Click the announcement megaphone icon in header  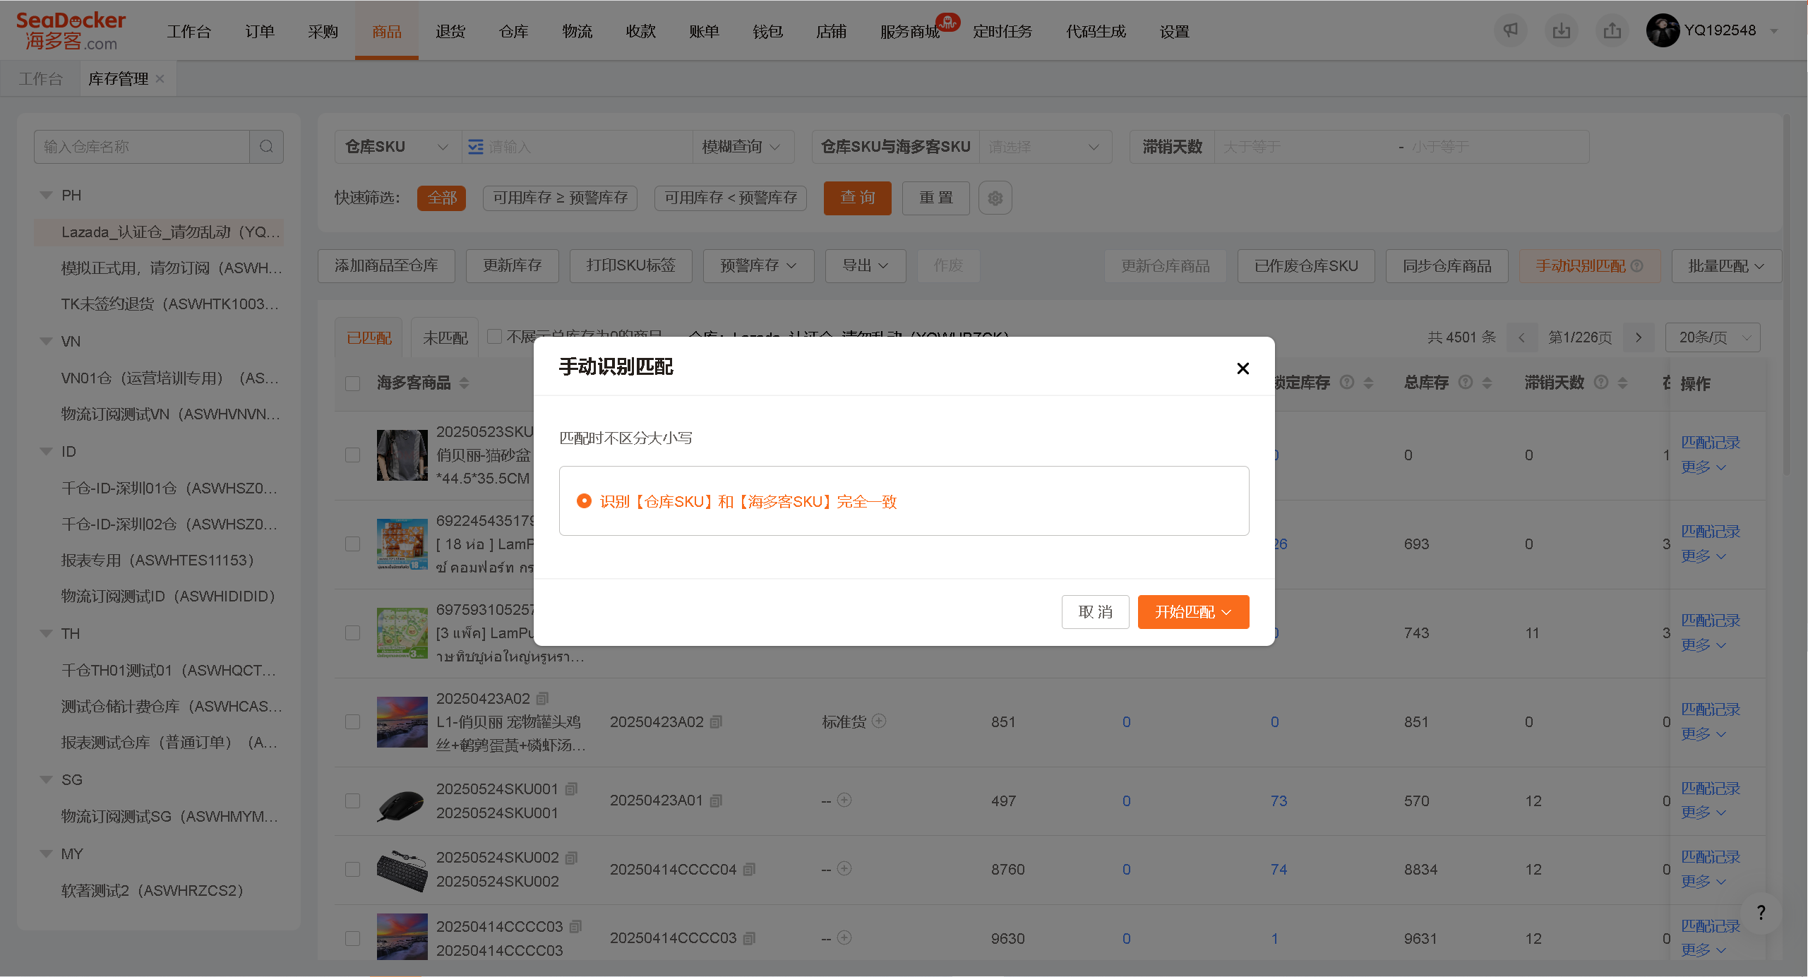point(1510,31)
